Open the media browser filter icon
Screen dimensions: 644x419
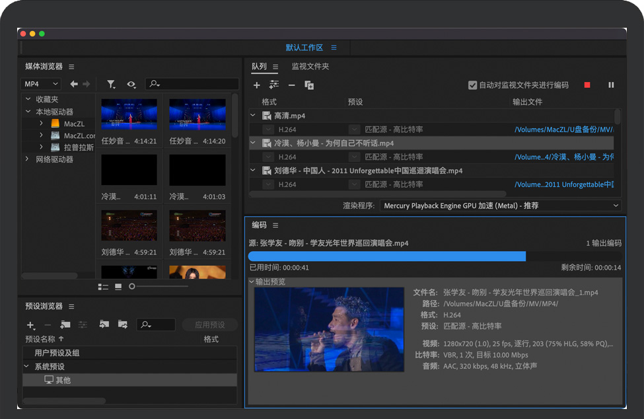[111, 84]
